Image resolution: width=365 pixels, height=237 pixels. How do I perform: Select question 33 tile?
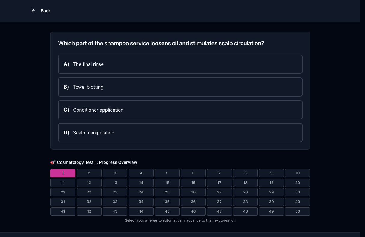tap(115, 202)
